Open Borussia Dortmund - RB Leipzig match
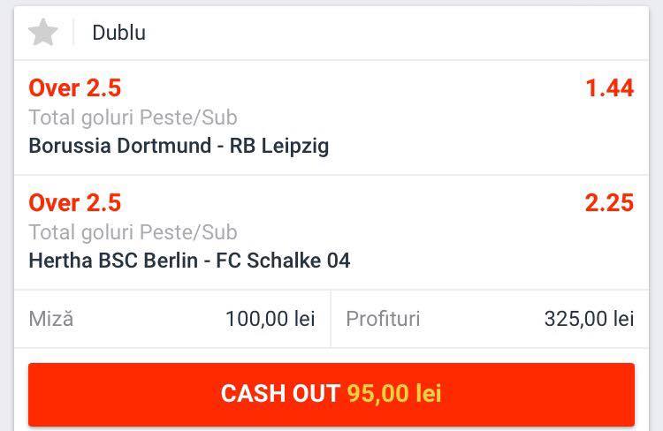663x431 pixels. point(179,146)
